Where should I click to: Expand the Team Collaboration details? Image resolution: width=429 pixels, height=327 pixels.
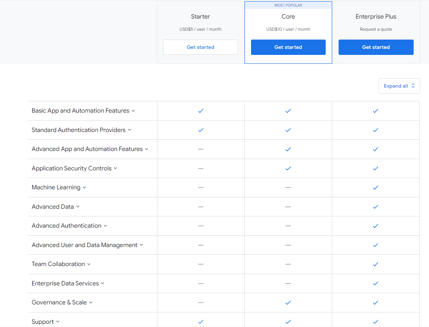[x=61, y=264]
